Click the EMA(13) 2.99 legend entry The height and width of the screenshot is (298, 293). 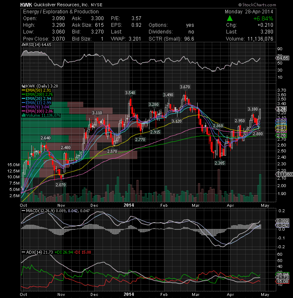(36, 103)
